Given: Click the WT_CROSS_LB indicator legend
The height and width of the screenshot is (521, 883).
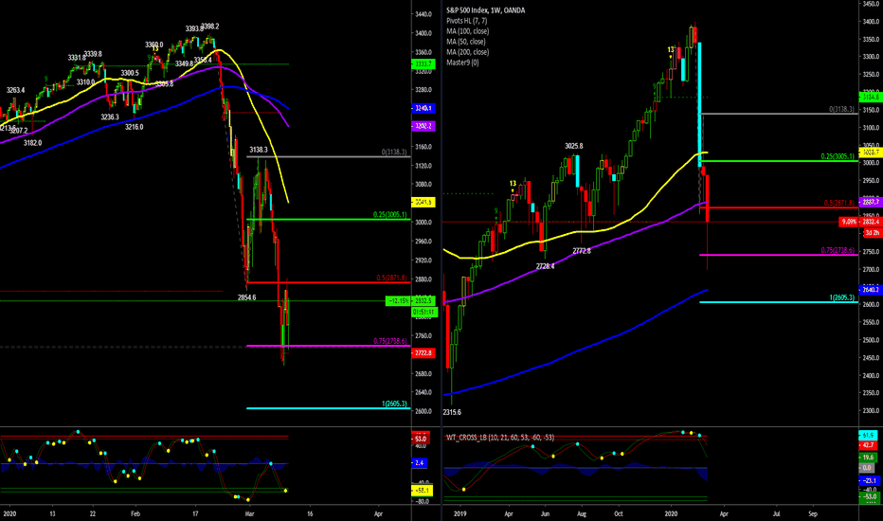Looking at the screenshot, I should pyautogui.click(x=500, y=438).
